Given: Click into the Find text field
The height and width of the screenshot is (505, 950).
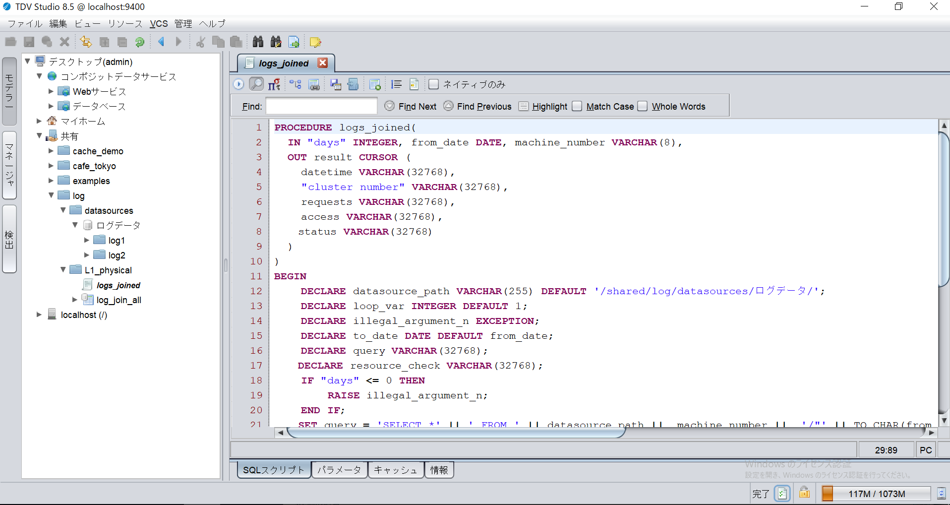Looking at the screenshot, I should pyautogui.click(x=321, y=106).
